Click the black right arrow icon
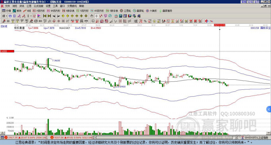 point(58,16)
